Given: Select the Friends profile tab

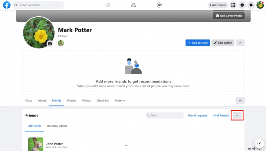Looking at the screenshot, I should 57,101.
